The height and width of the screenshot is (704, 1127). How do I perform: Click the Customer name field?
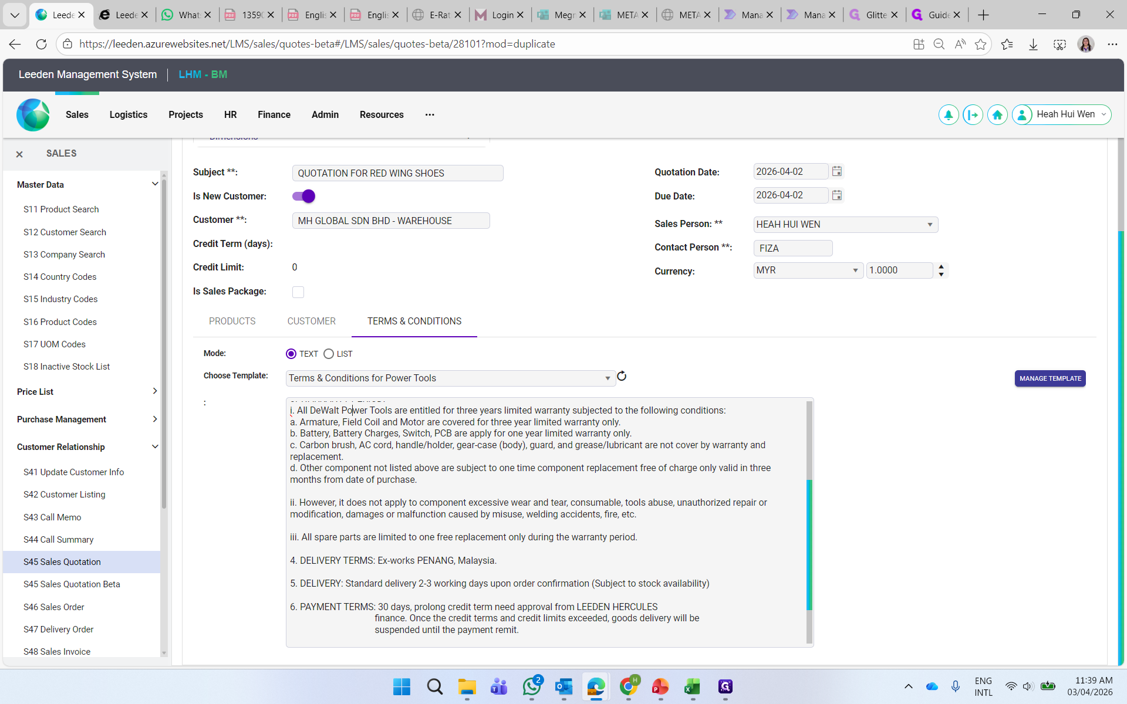point(391,221)
